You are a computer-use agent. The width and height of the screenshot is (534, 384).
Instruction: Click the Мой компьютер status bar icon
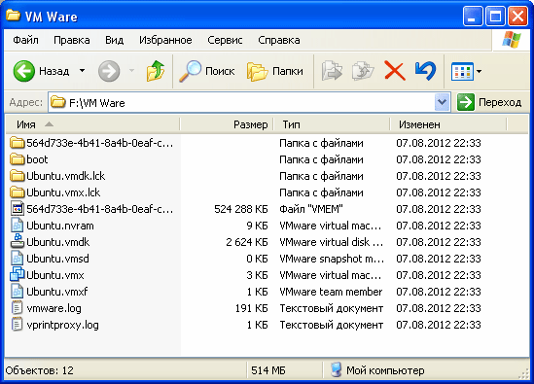pyautogui.click(x=337, y=370)
